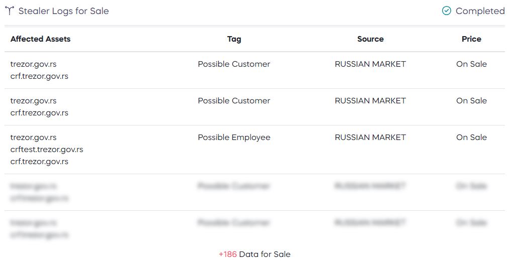Click On Sale price in third row
The image size is (509, 262).
tap(471, 138)
